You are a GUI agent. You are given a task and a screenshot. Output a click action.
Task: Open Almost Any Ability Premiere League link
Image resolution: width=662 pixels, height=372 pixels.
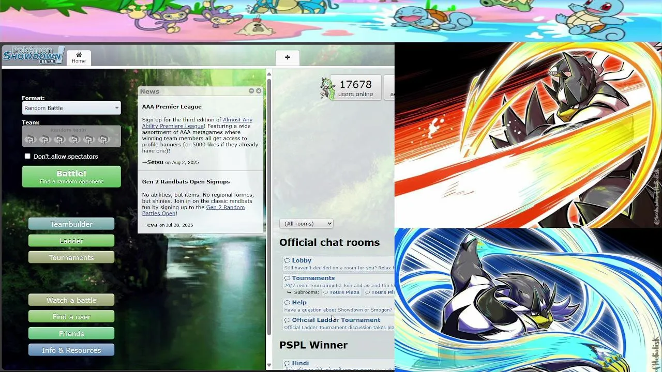[x=198, y=123]
